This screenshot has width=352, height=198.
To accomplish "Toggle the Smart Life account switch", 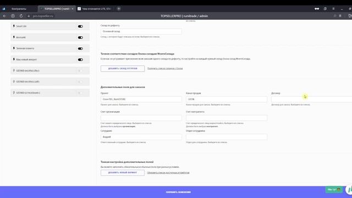I will [x=80, y=26].
